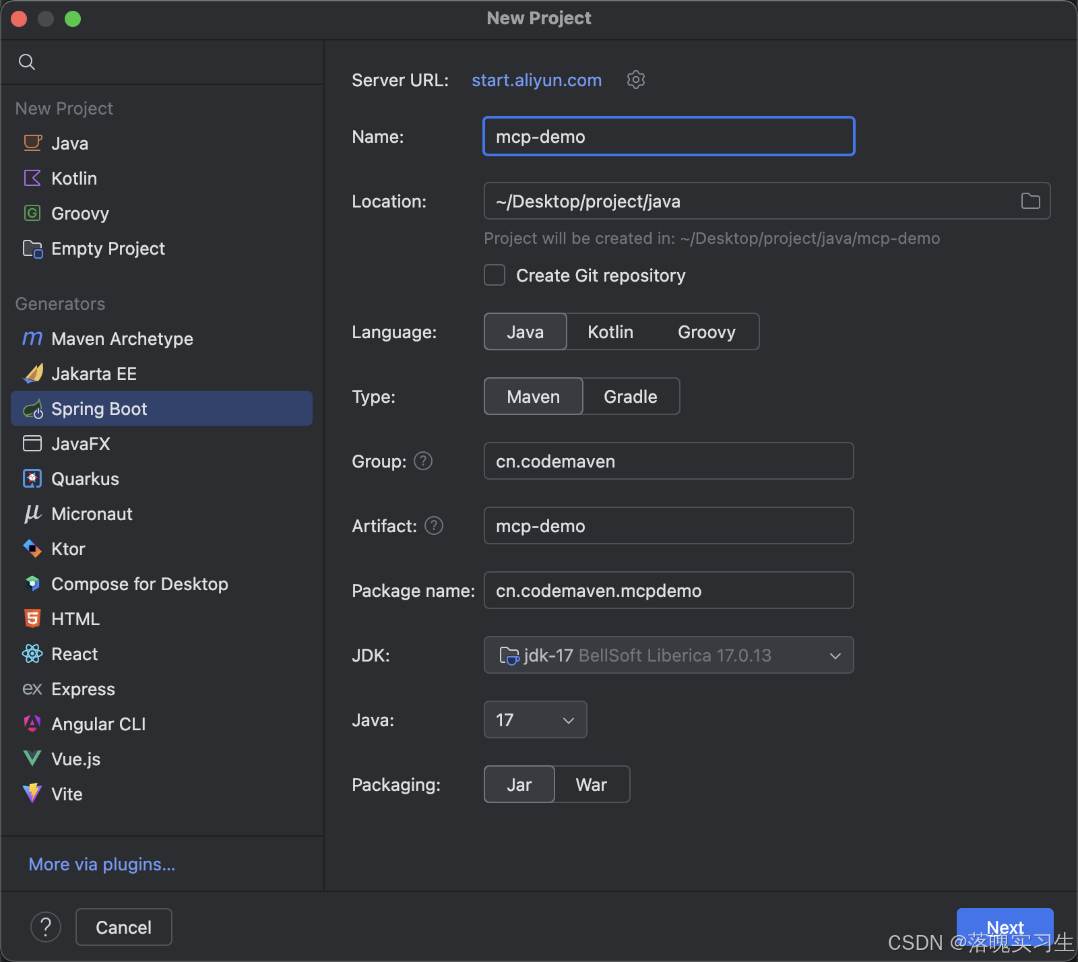Choose the Maven Archetype generator icon
The height and width of the screenshot is (962, 1078).
[x=32, y=338]
